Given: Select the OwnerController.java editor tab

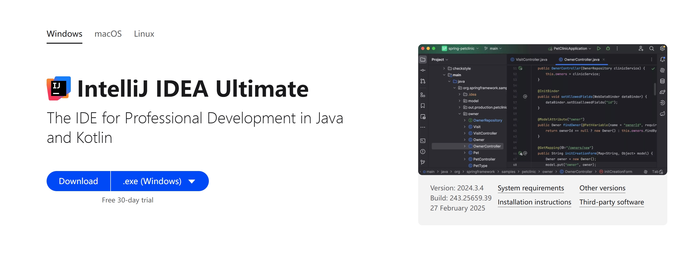Looking at the screenshot, I should coord(581,60).
